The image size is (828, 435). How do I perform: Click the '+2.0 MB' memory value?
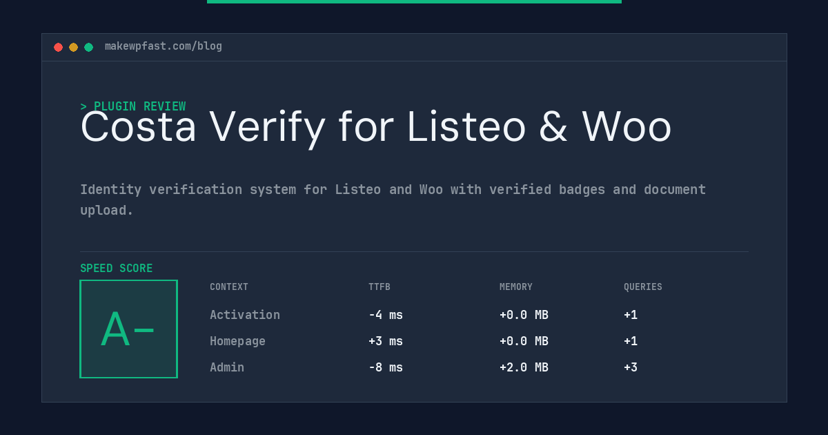pos(524,367)
